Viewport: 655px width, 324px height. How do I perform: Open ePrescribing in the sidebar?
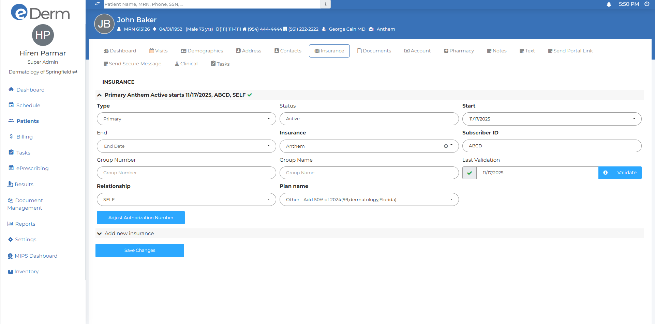click(x=32, y=168)
